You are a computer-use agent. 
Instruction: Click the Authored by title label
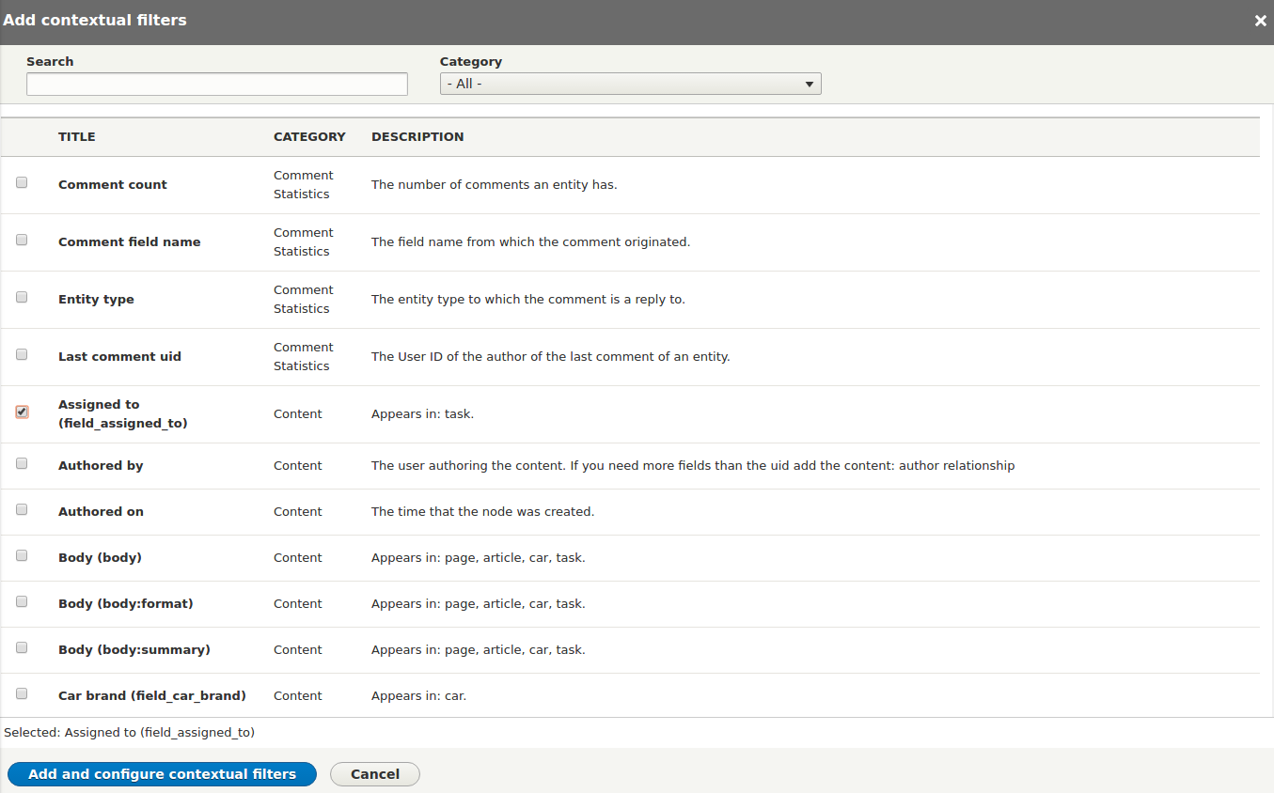point(101,466)
